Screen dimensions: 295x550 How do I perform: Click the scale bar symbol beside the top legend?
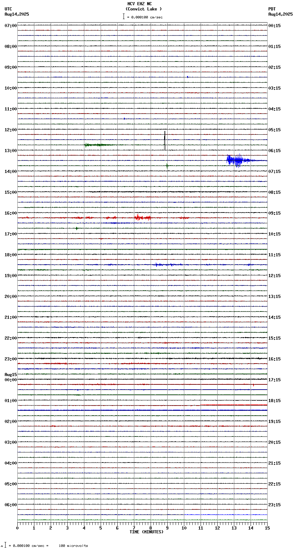click(124, 16)
